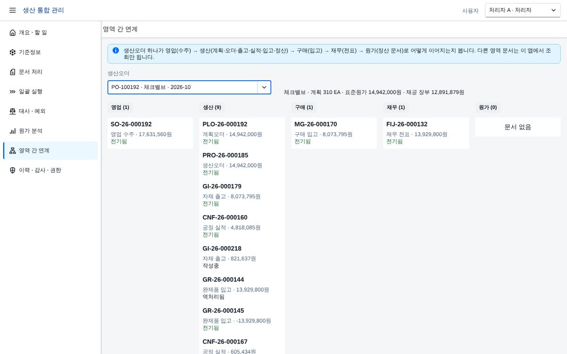Click 역처리됨 status under GR-26-000144
This screenshot has height=354, width=567.
click(214, 297)
